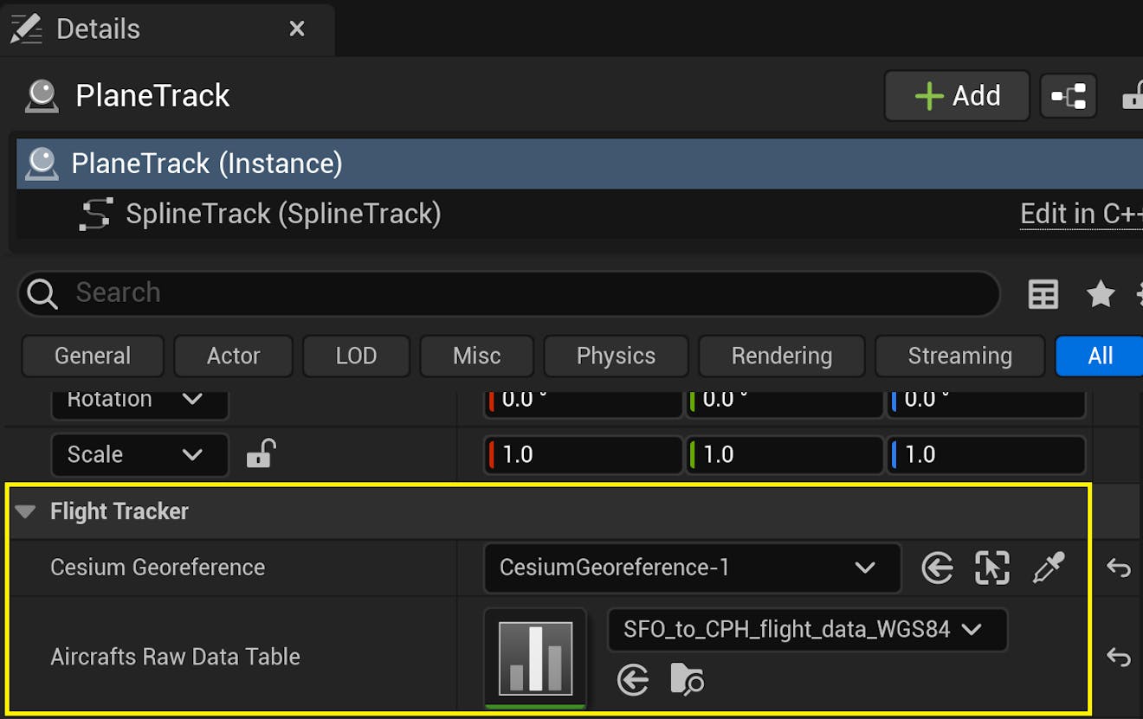Select the Cesium Georeference actor in viewport

coord(992,568)
